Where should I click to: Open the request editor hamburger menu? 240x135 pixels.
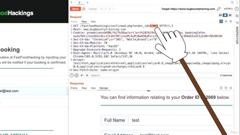click(231, 21)
